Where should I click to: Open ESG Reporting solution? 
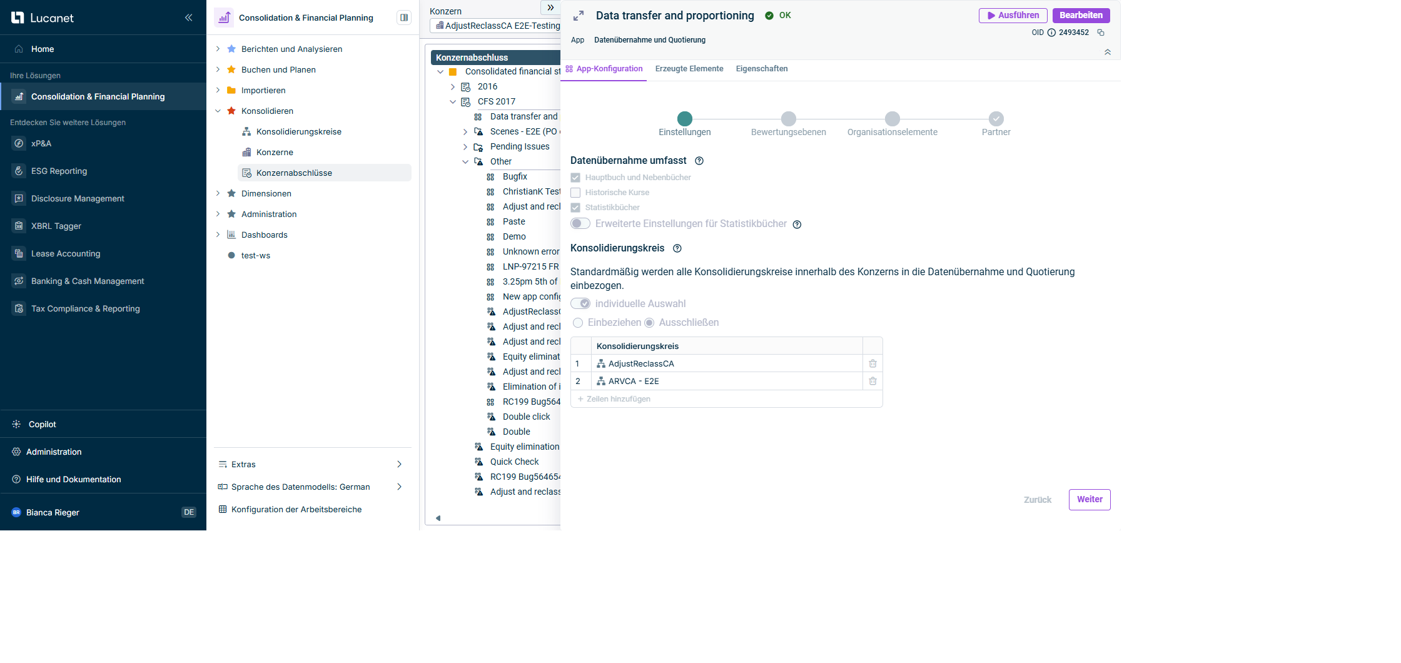(59, 171)
